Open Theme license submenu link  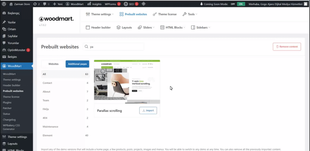[x=11, y=97]
